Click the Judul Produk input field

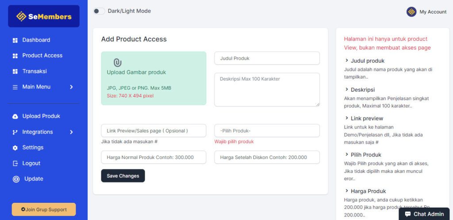(267, 58)
